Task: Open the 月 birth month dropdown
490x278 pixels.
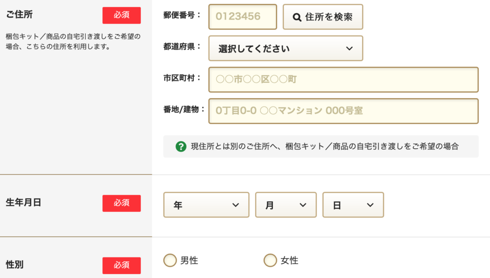Action: (x=286, y=205)
